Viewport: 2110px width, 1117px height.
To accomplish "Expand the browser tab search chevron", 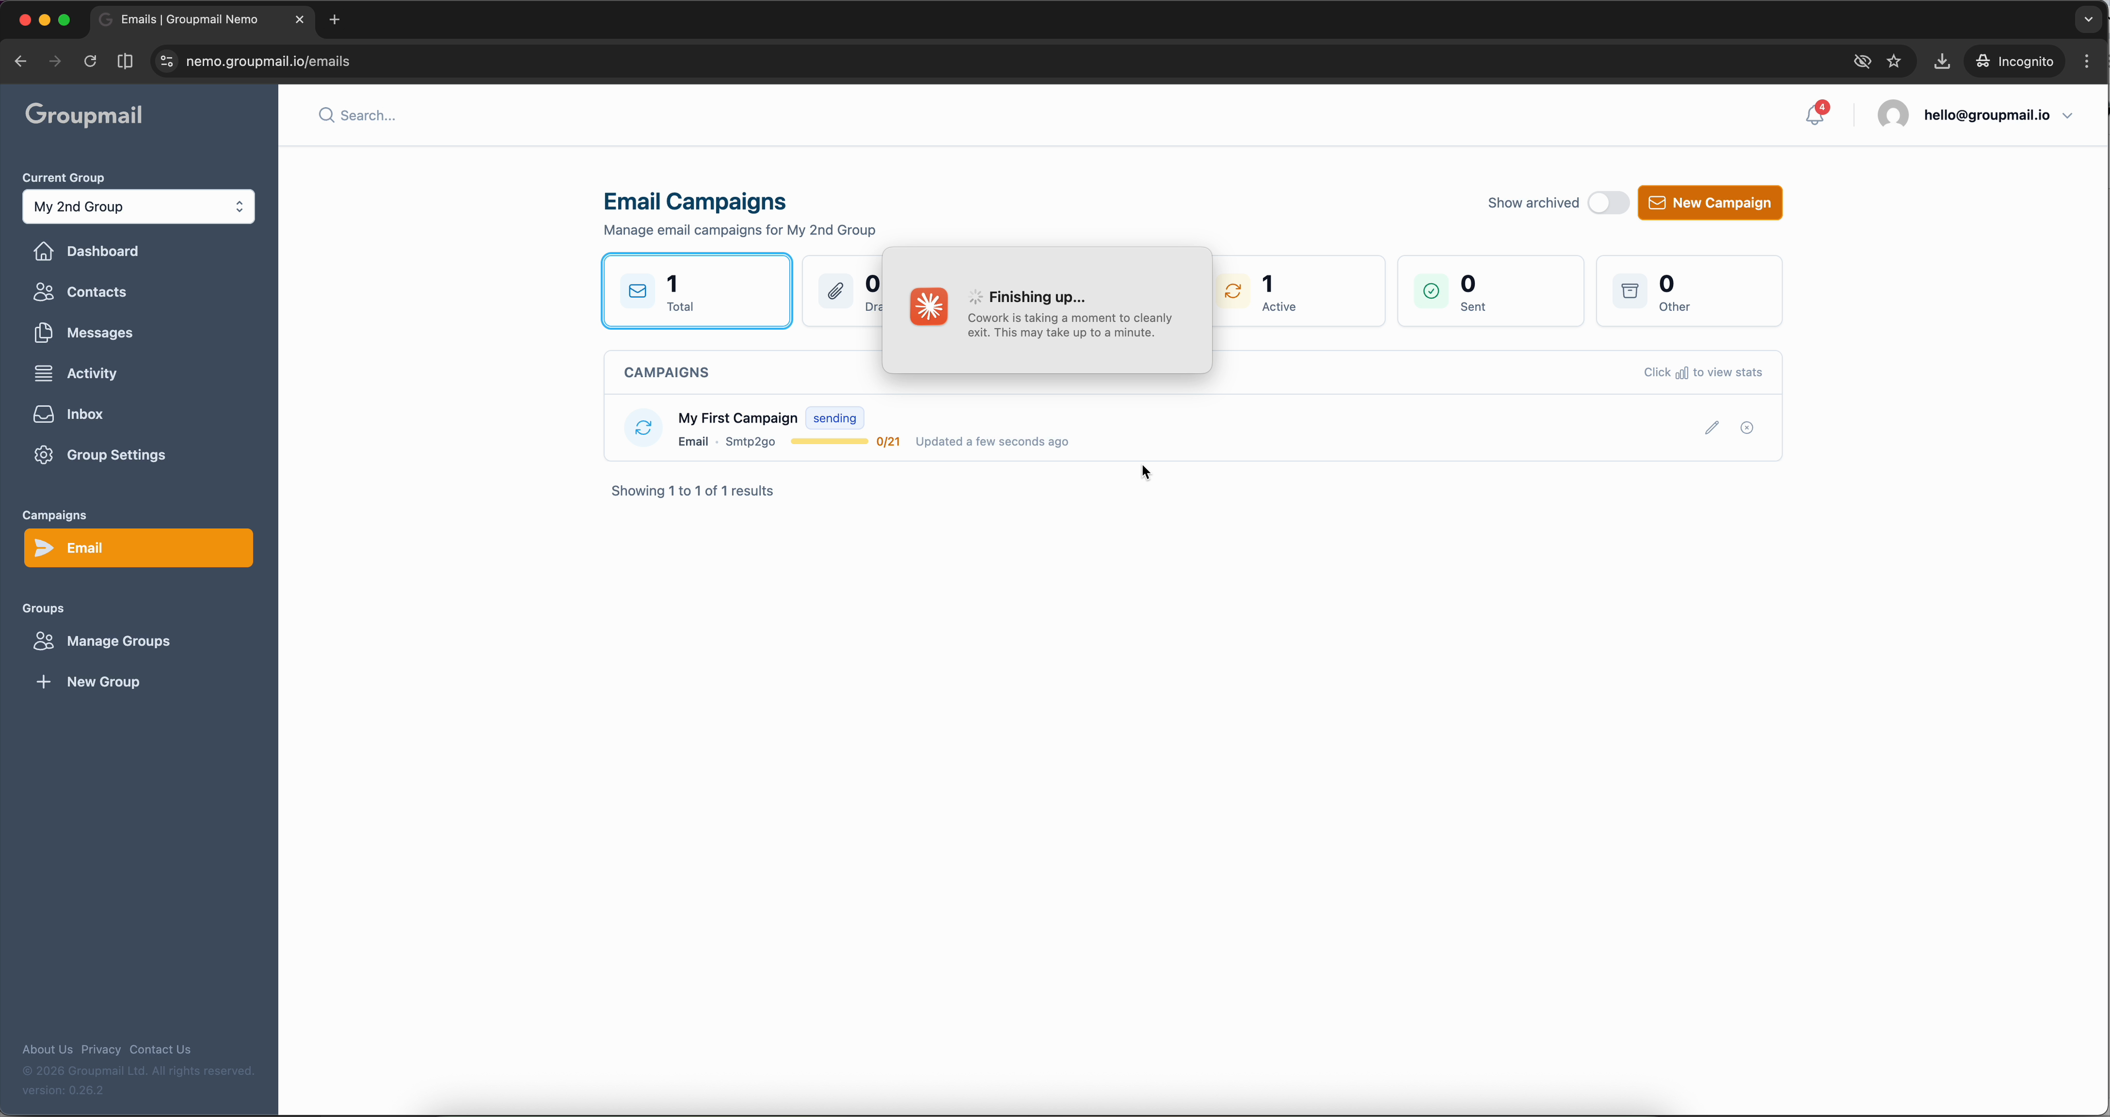I will 2088,20.
